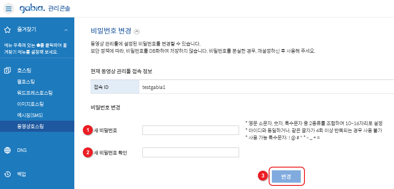
Task: Click the red step 1 marker
Action: pos(88,130)
